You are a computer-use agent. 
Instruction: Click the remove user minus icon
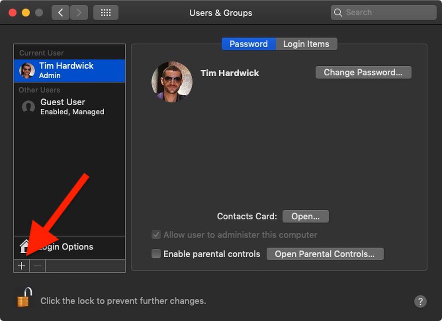click(37, 266)
